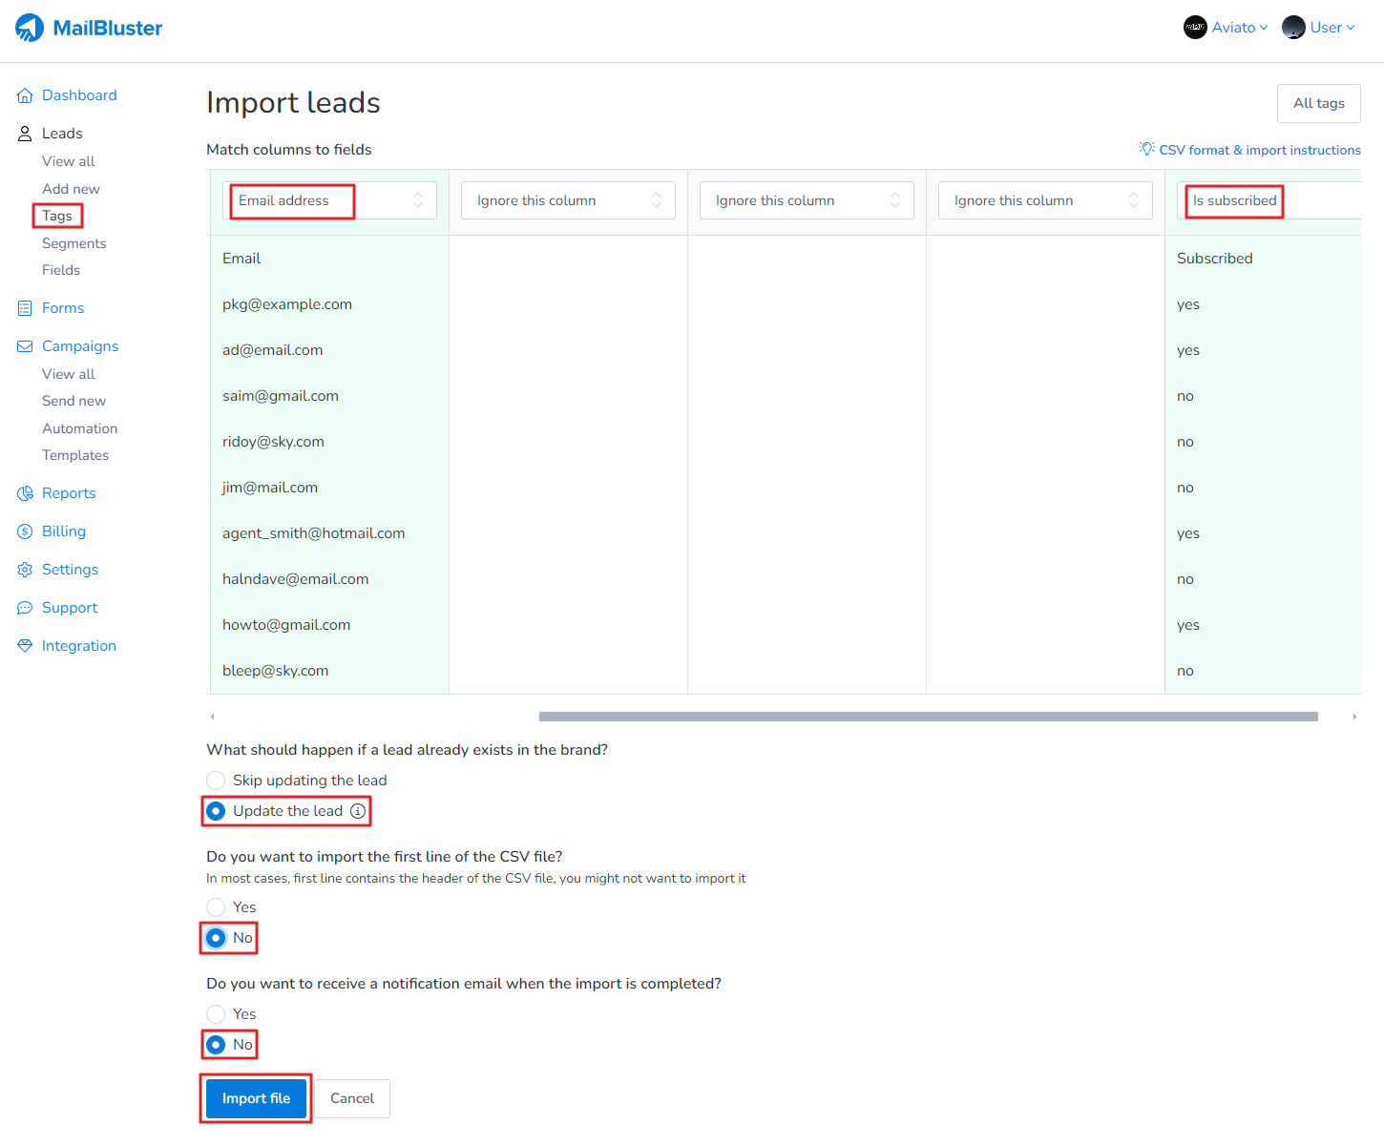The width and height of the screenshot is (1384, 1146).
Task: Choose Yes for notification email
Action: click(217, 1014)
